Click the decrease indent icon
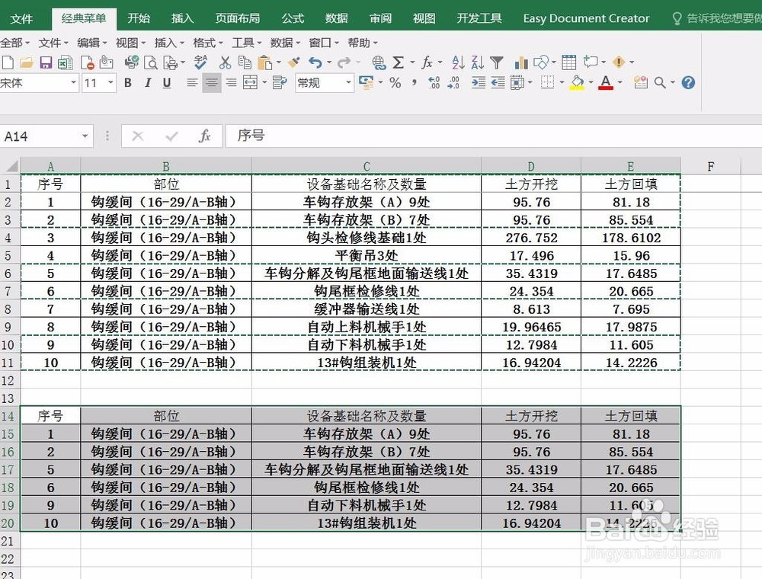This screenshot has width=762, height=579. point(498,82)
